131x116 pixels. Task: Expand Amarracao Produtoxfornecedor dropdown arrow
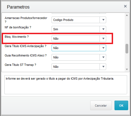coord(103,20)
